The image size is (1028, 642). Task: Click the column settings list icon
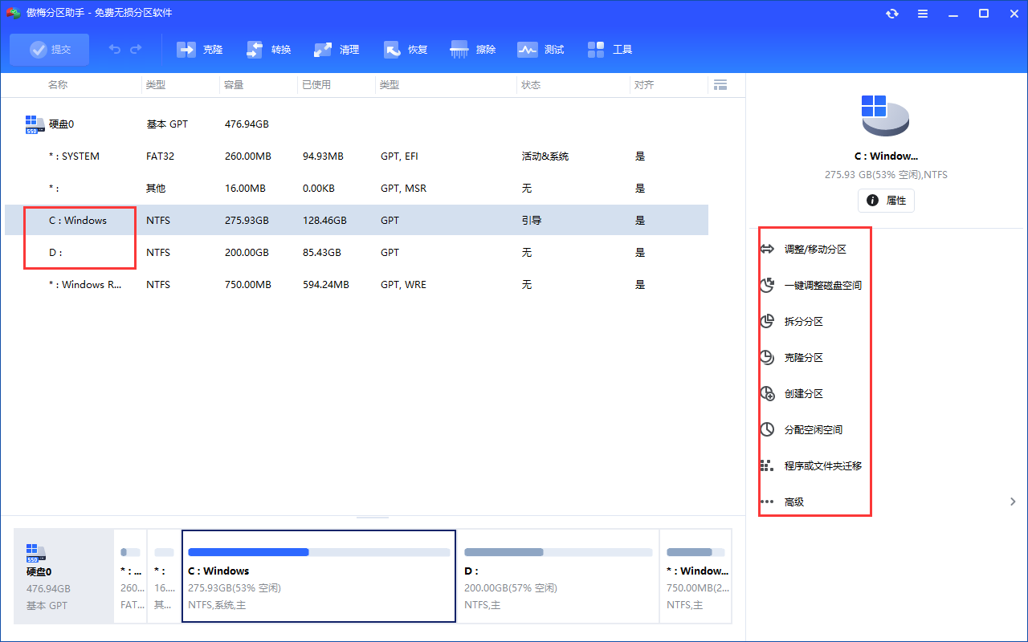pyautogui.click(x=720, y=84)
